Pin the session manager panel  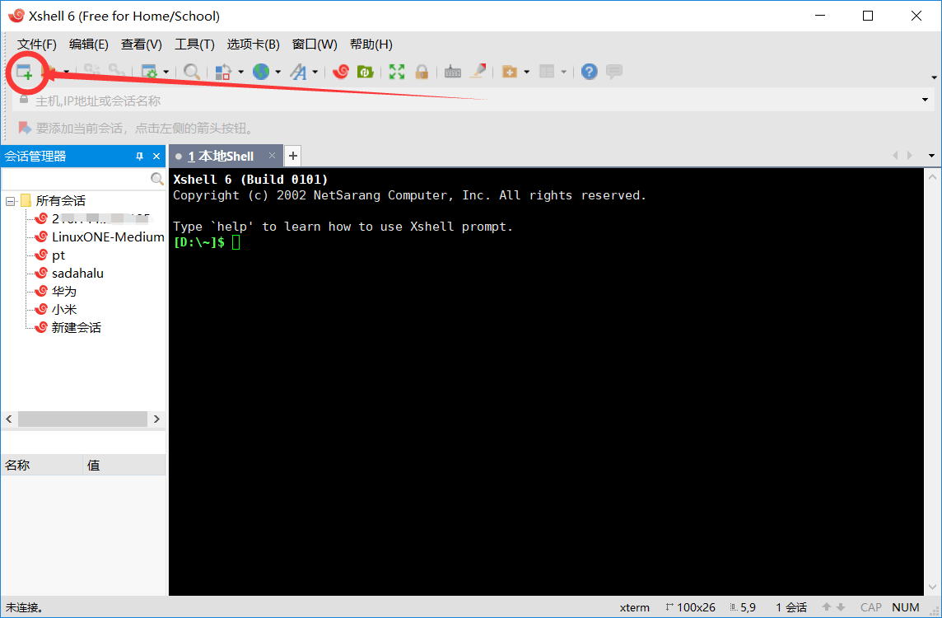139,157
